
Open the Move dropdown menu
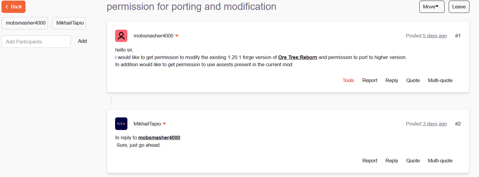coord(431,7)
